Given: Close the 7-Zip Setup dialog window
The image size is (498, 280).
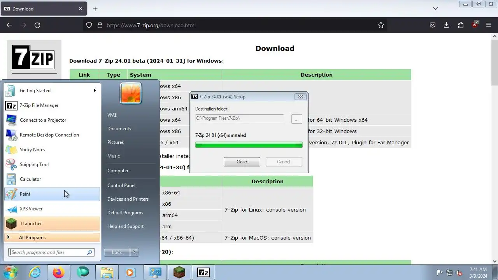Looking at the screenshot, I should pyautogui.click(x=300, y=97).
